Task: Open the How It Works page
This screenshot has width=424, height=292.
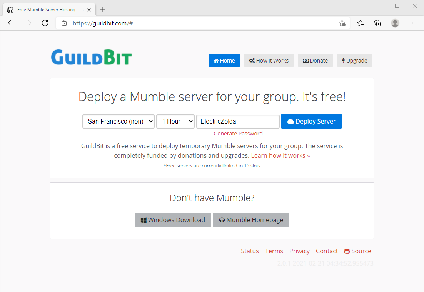Action: click(269, 60)
